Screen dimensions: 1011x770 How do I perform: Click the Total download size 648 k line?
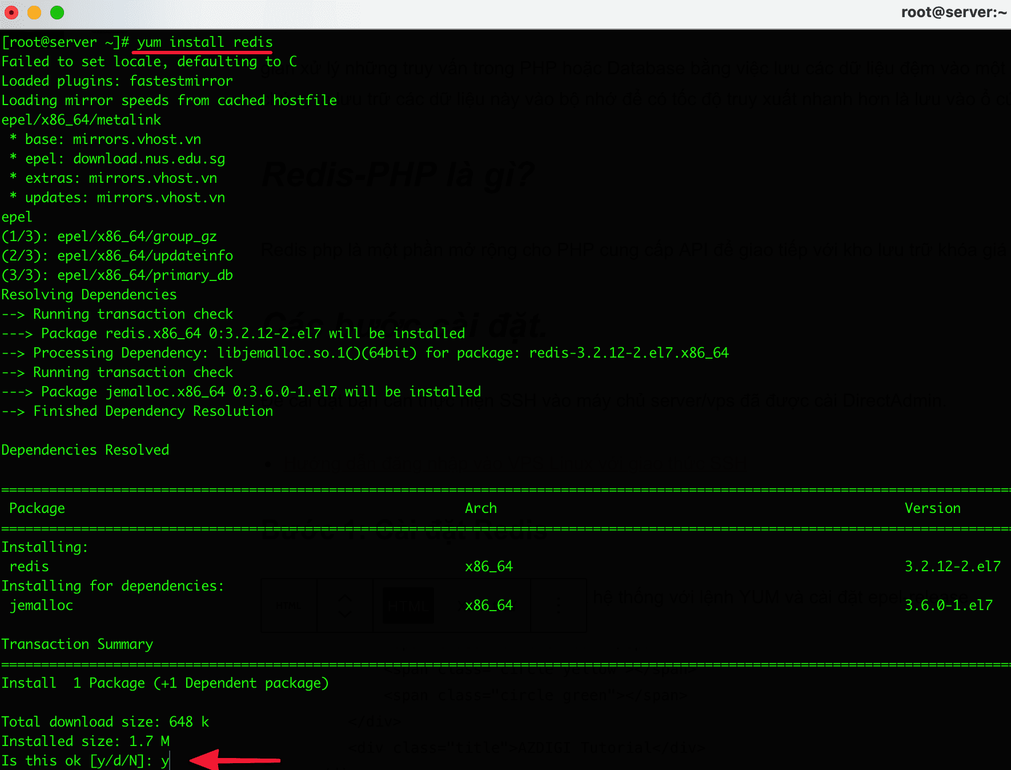tap(105, 721)
